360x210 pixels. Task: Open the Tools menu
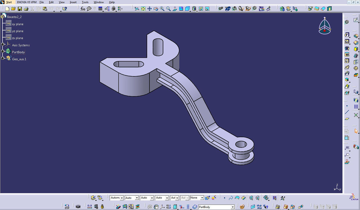point(85,2)
